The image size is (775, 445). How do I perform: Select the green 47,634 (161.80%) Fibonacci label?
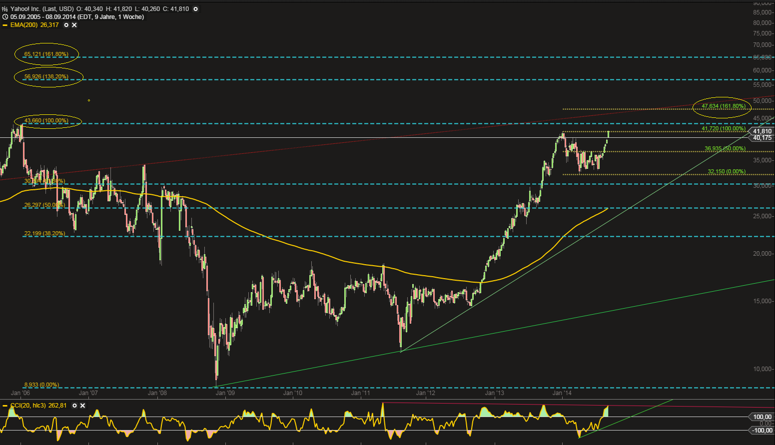724,106
